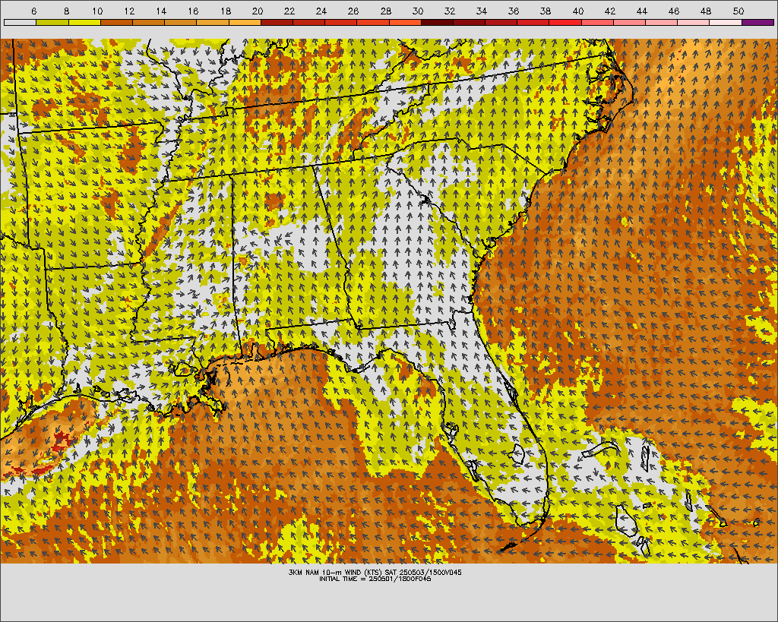Click the pink swatch between 44 and 46

(x=662, y=22)
